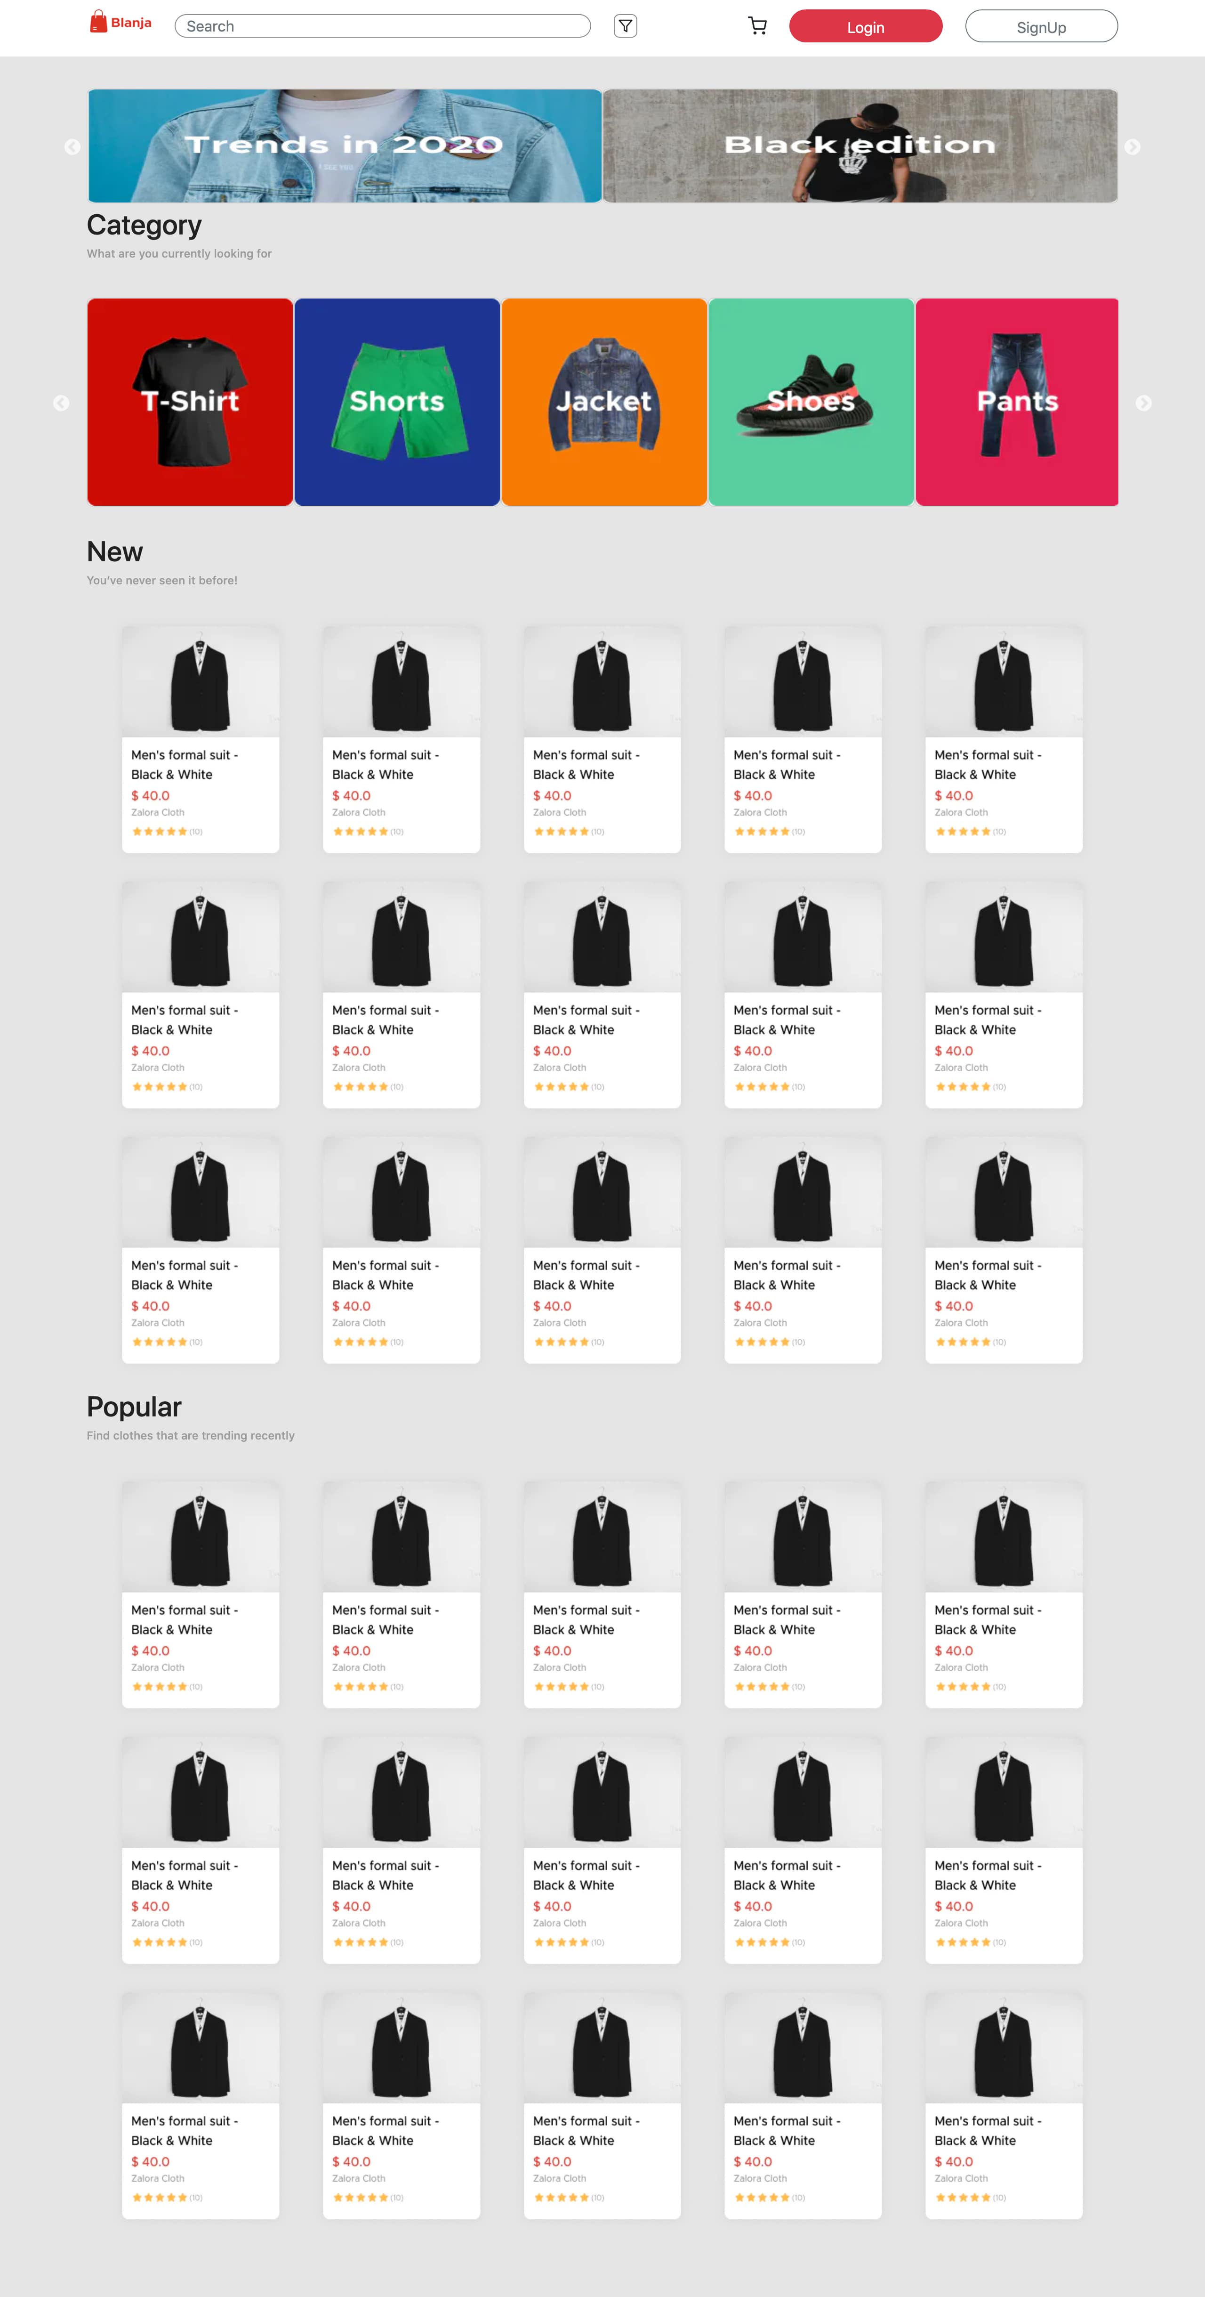Click the New section heading
The width and height of the screenshot is (1205, 2297).
115,552
